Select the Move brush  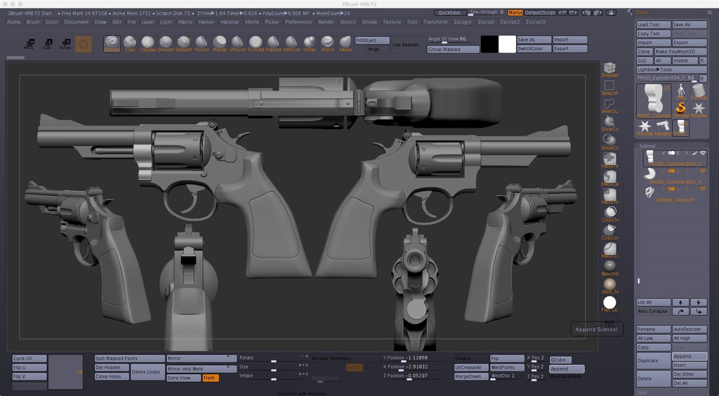(345, 44)
